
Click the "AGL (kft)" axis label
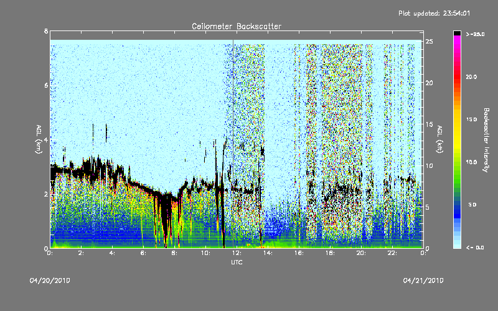point(440,139)
